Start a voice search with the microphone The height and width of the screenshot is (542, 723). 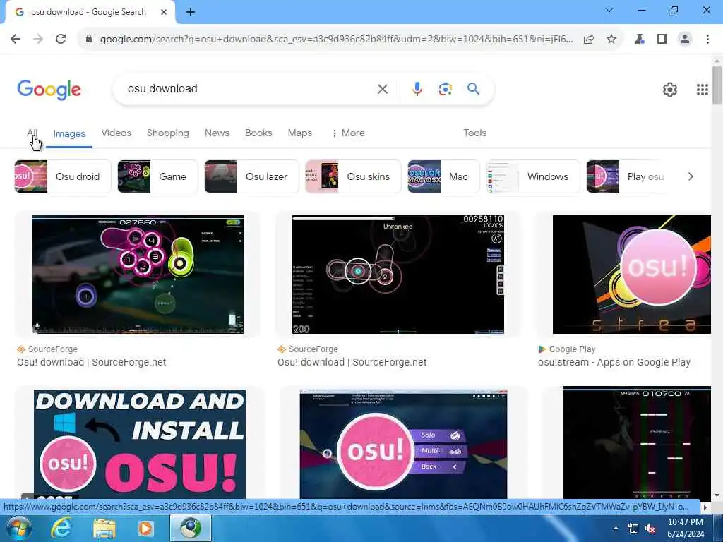417,89
